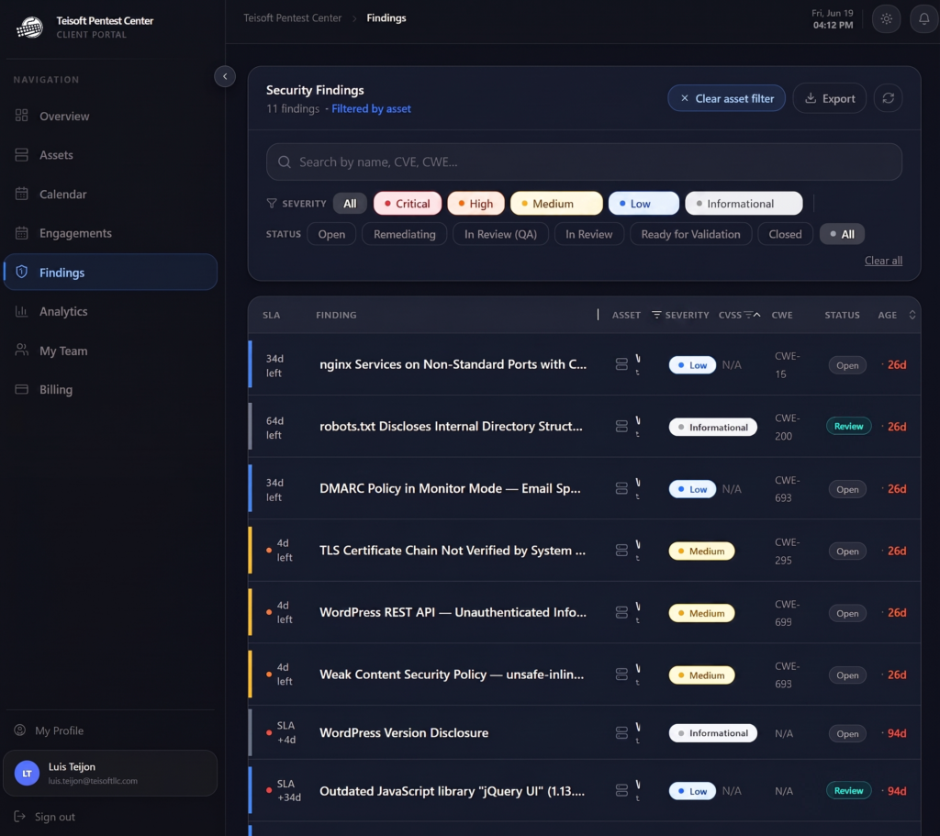Click the asset icon in the Weak Content Security row
This screenshot has height=836, width=940.
(x=621, y=674)
